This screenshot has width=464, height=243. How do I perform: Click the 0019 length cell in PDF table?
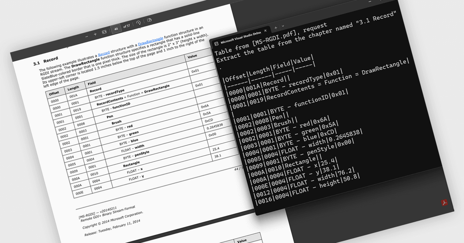[77, 111]
